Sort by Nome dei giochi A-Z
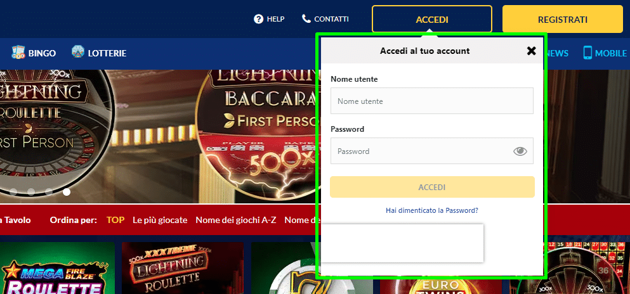Viewport: 630px width, 294px height. (x=236, y=220)
